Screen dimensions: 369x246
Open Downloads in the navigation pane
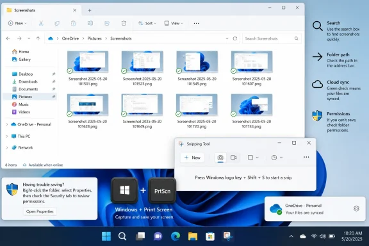(25, 81)
